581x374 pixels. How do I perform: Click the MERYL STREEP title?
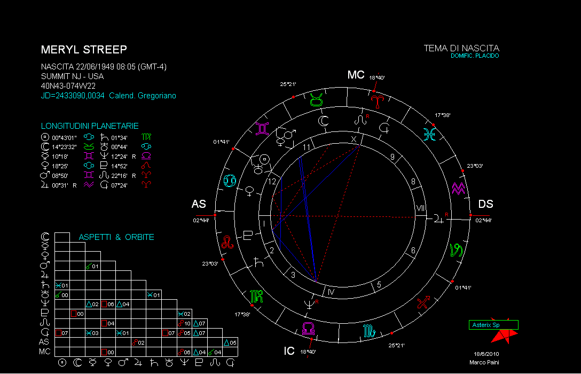point(84,50)
